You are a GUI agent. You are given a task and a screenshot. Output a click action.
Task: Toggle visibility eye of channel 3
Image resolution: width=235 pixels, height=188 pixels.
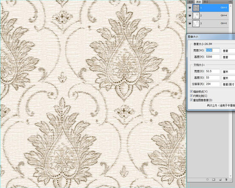[x=190, y=23]
